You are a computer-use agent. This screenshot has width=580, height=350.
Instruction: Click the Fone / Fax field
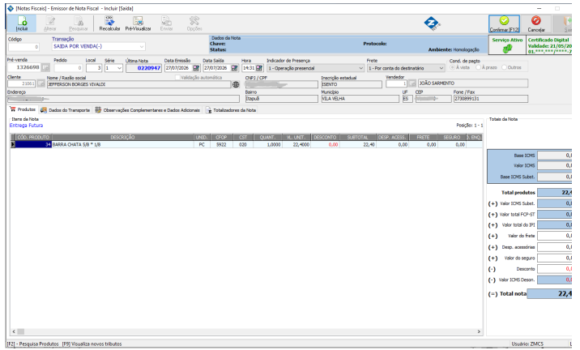(491, 99)
